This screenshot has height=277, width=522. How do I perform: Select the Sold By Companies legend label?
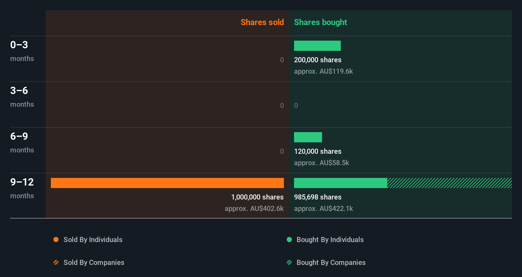[94, 262]
